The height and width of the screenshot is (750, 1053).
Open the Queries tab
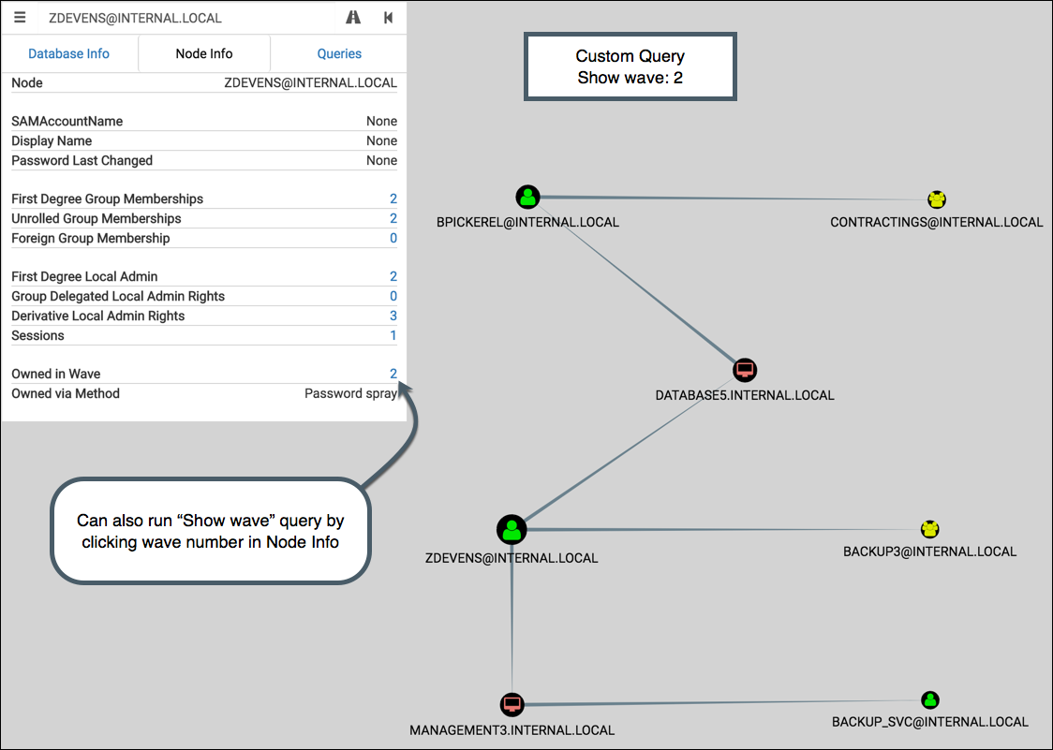[339, 53]
